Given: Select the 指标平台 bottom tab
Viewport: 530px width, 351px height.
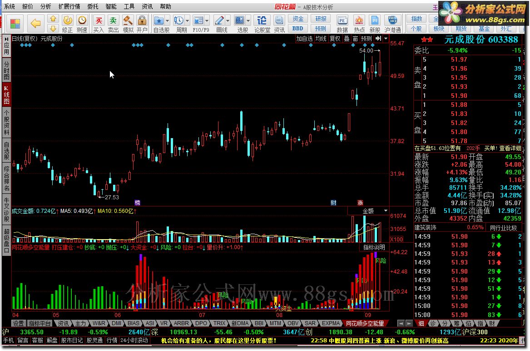Looking at the screenshot, I should 40,323.
